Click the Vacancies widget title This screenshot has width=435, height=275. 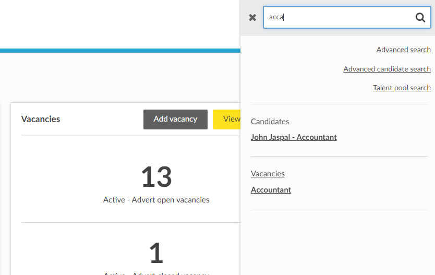[41, 119]
